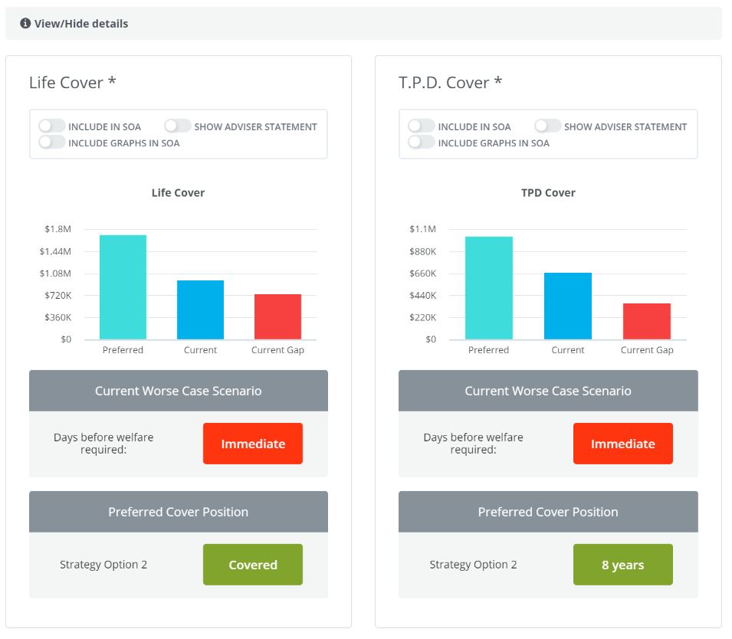Click the Life Cover panel's Preferred Cover Position header
Viewport: 732px width, 639px height.
(178, 512)
